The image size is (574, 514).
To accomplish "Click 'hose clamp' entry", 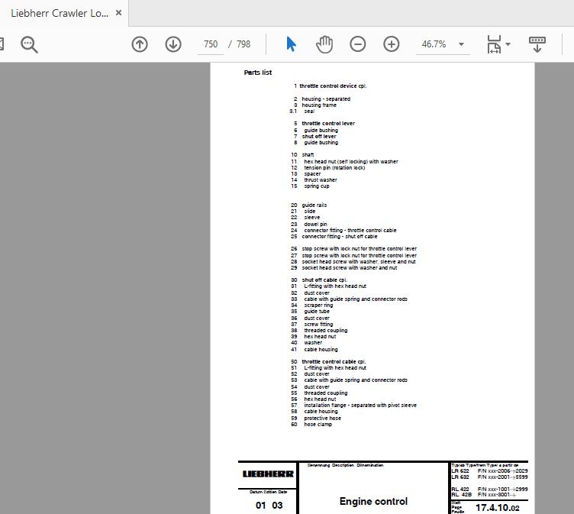I will 318,424.
